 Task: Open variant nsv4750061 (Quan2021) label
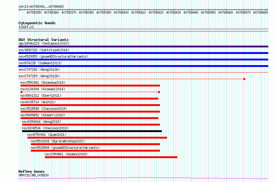coord(47,135)
